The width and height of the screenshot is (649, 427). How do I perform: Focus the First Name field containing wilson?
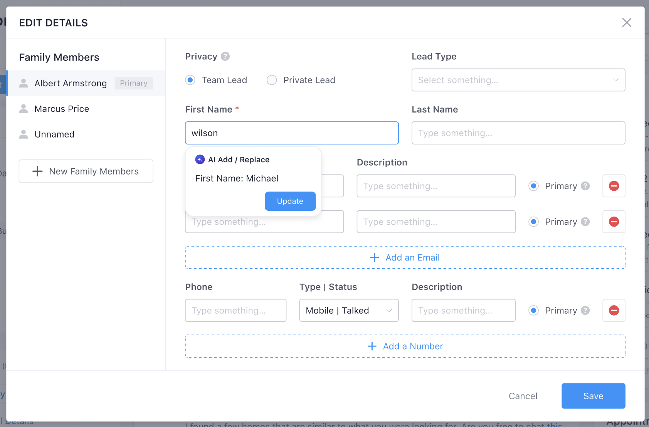coord(292,133)
